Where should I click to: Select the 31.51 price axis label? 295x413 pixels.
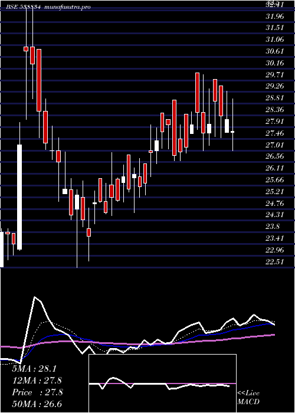pyautogui.click(x=275, y=28)
